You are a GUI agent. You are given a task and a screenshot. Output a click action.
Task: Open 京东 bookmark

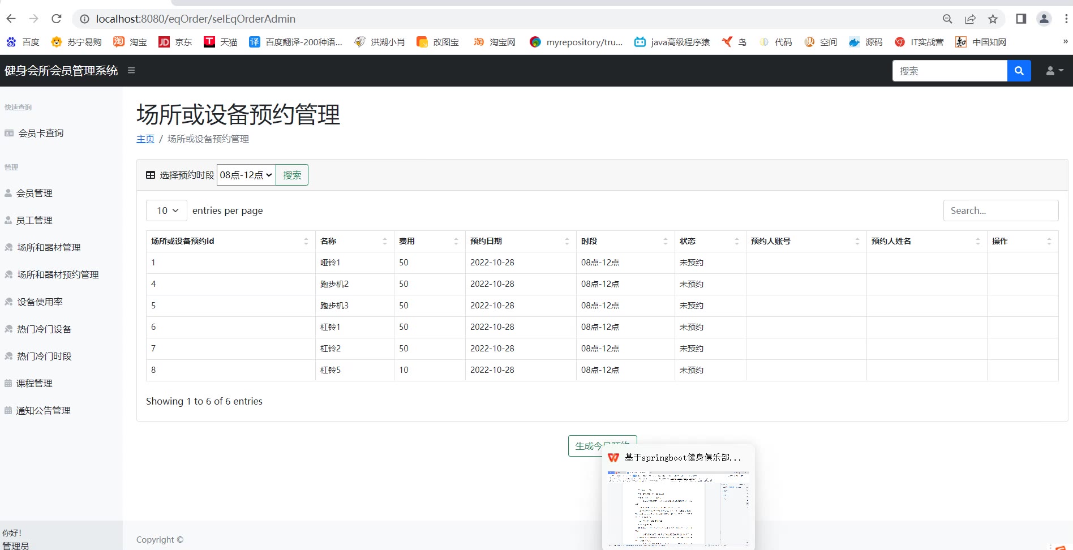pos(175,42)
